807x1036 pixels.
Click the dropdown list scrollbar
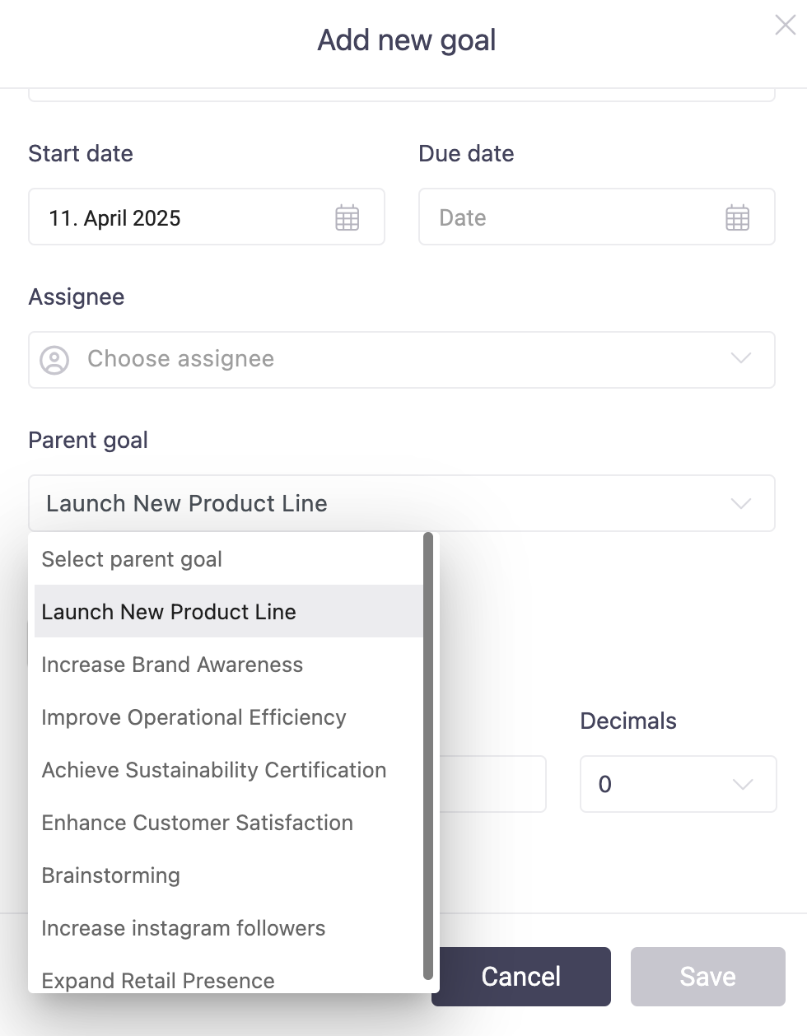click(427, 756)
